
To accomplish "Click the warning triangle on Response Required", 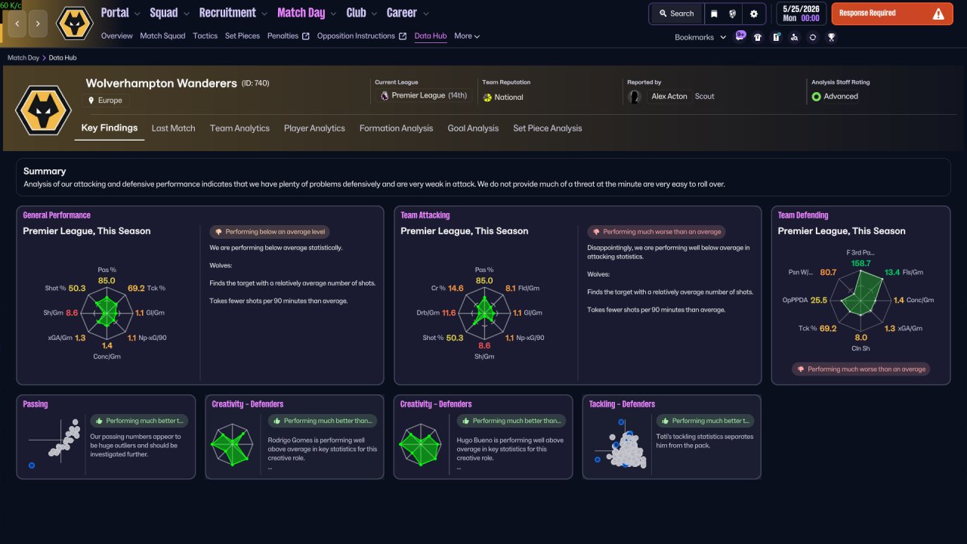I will [938, 14].
